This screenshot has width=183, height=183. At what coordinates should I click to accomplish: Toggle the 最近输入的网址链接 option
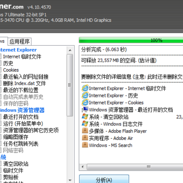(1, 77)
